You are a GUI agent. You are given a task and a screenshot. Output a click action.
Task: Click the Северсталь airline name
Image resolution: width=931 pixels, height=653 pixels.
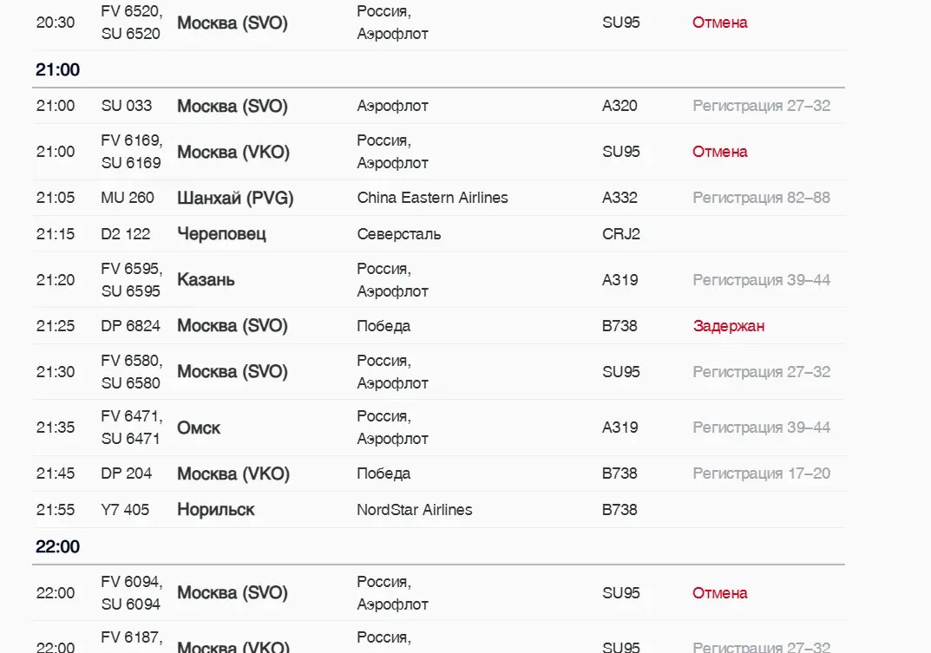click(399, 234)
